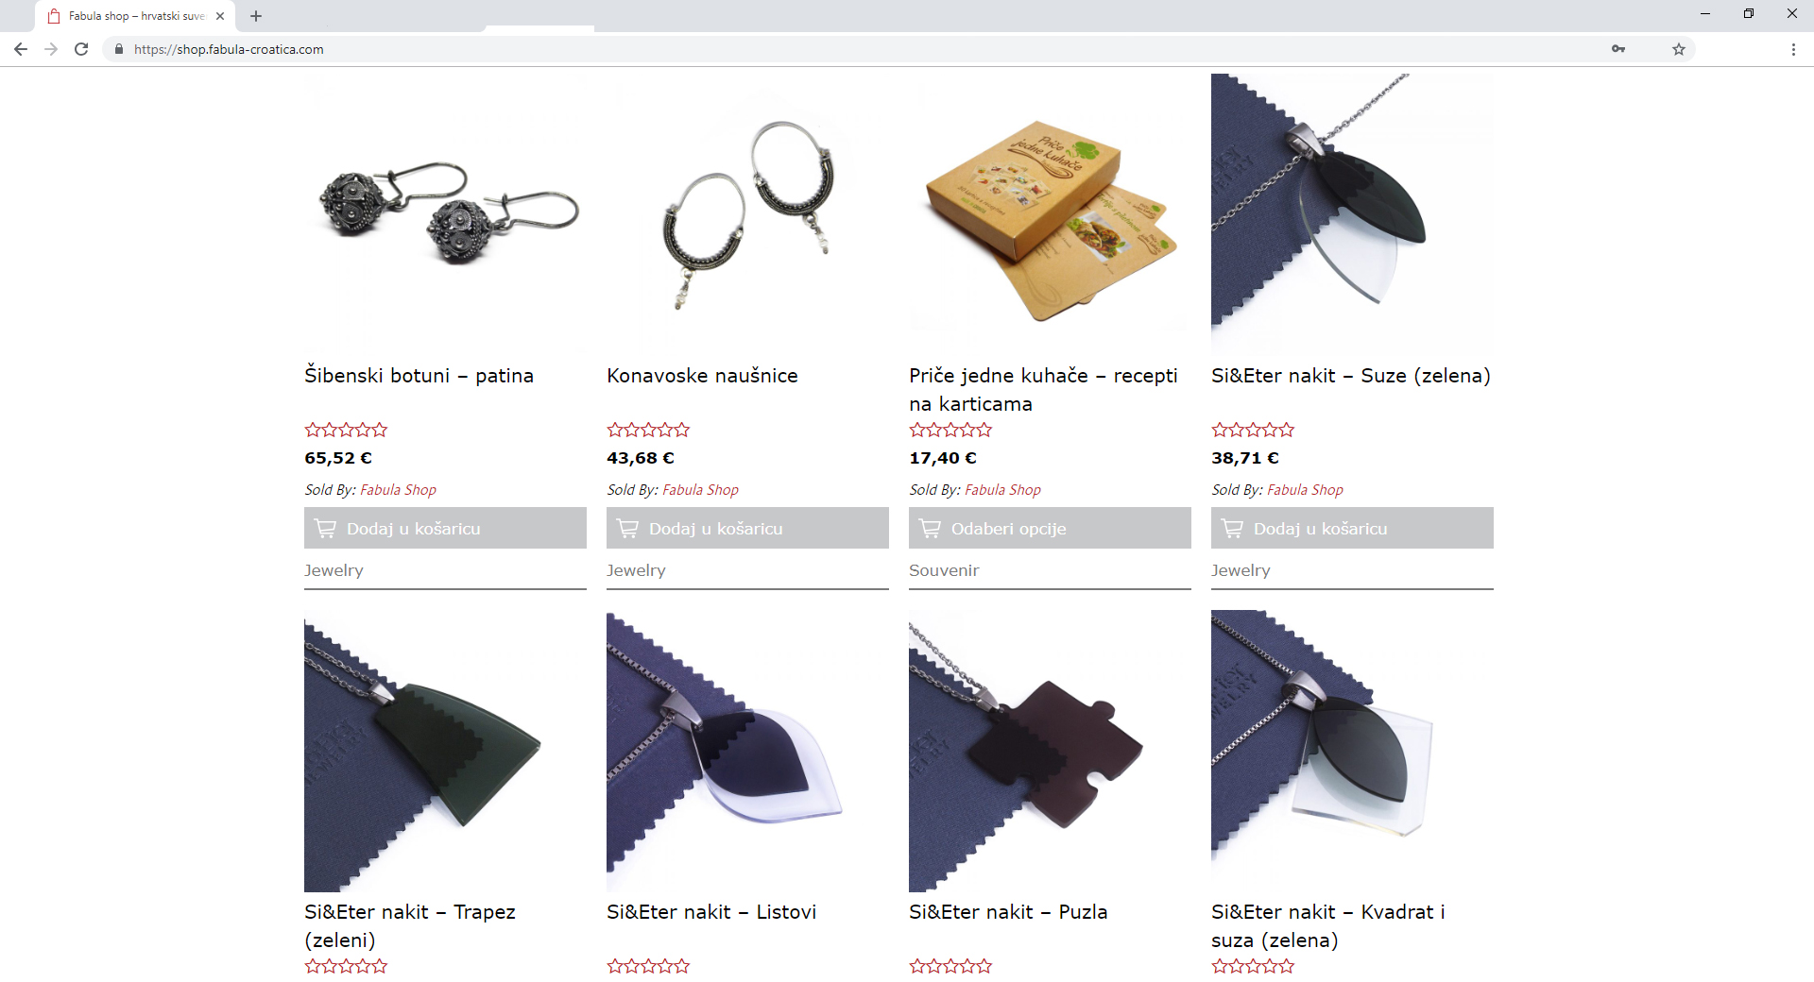Click the address bar URL field
Image resolution: width=1814 pixels, height=982 pixels.
pyautogui.click(x=850, y=49)
